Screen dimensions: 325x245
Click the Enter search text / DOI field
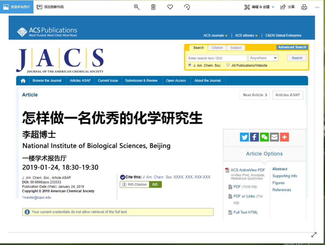coord(217,58)
